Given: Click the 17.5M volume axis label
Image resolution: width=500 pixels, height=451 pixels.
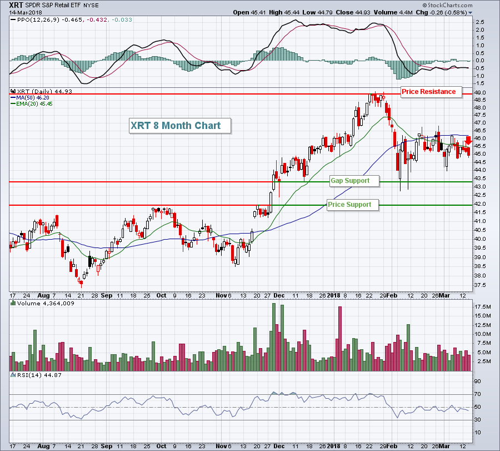Looking at the screenshot, I should point(482,307).
